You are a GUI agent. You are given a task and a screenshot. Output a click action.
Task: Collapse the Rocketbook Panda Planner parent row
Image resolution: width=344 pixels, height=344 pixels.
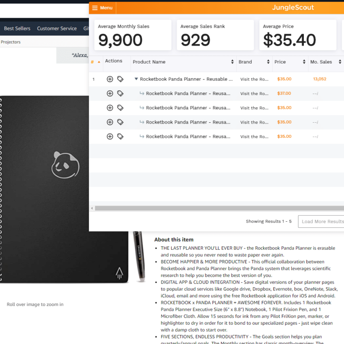click(x=136, y=79)
